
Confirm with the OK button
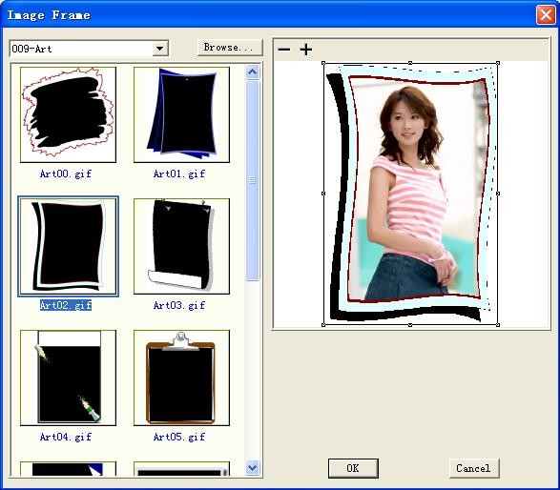pyautogui.click(x=353, y=468)
